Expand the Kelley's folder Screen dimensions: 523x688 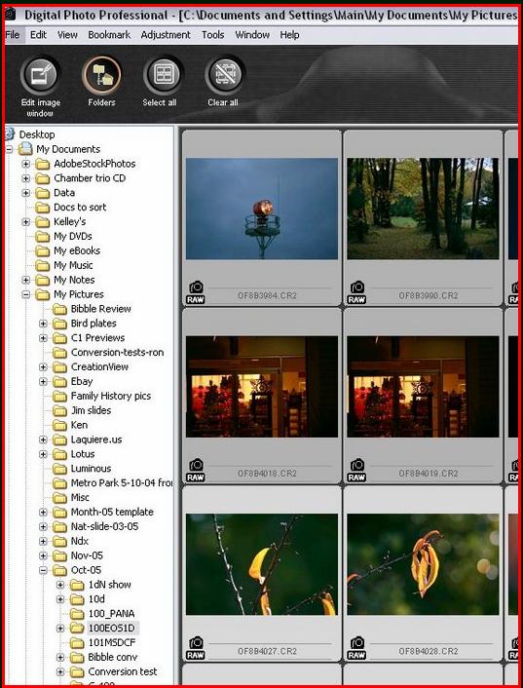(x=26, y=222)
